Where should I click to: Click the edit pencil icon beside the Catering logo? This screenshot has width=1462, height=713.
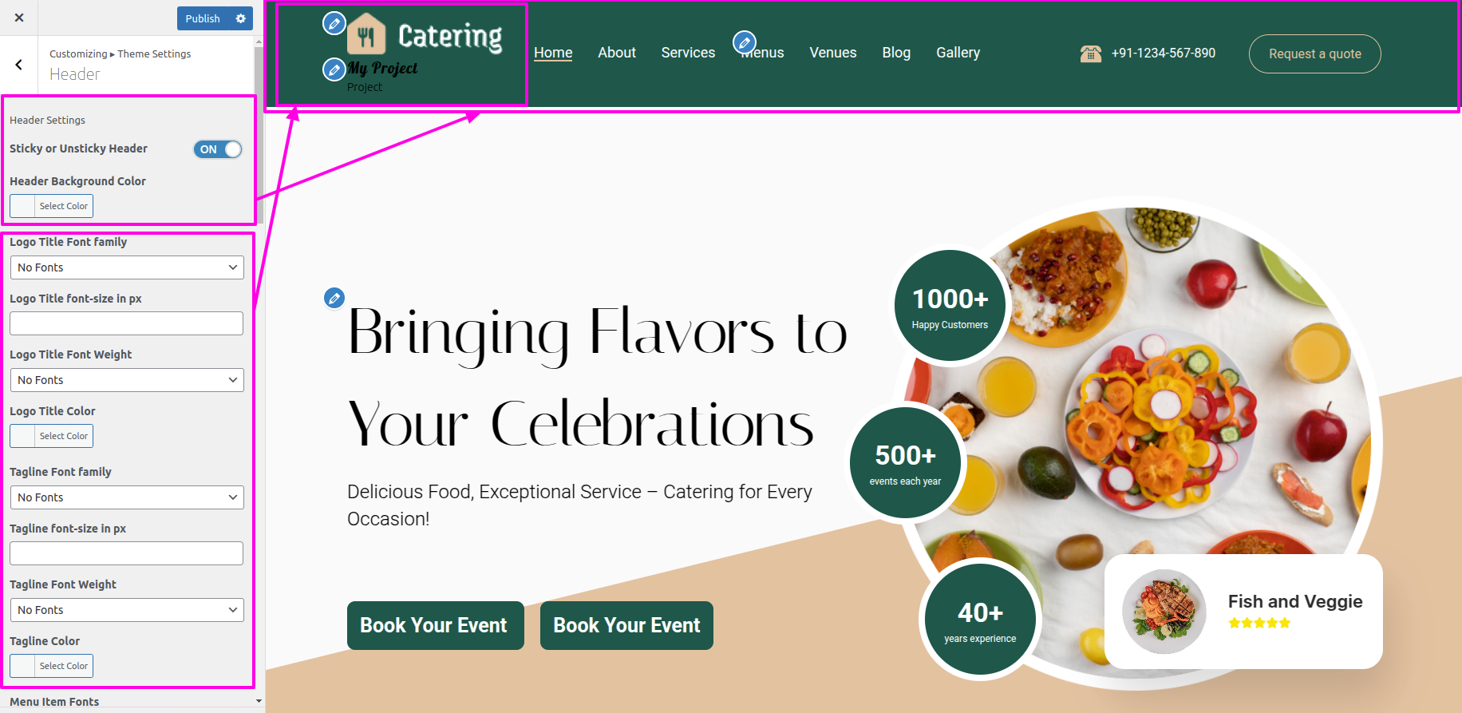334,23
